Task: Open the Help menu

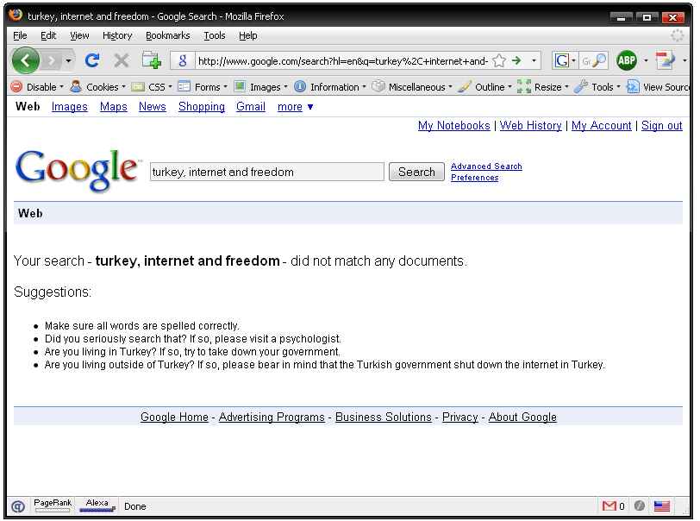Action: tap(247, 35)
